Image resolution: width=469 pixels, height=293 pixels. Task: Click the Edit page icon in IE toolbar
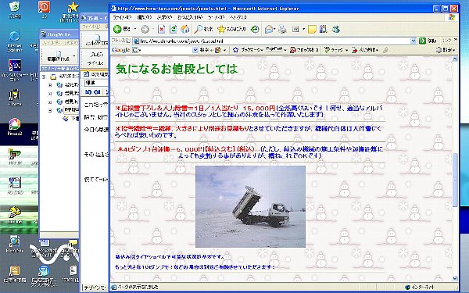pos(295,29)
